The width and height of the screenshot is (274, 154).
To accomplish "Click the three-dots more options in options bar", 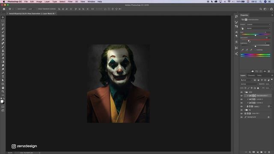I will (x=92, y=9).
